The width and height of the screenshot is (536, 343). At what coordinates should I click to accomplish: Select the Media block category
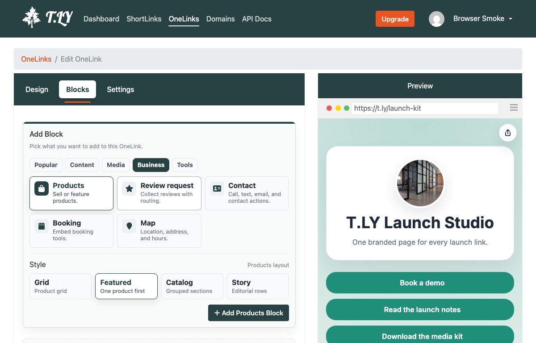click(x=116, y=165)
